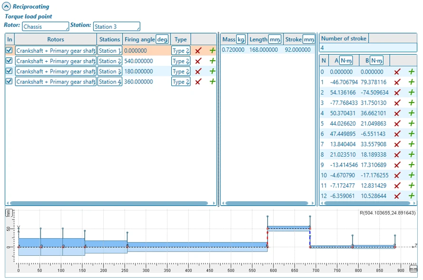Add harmonic row after N 12
This screenshot has width=423, height=280.
click(x=412, y=196)
